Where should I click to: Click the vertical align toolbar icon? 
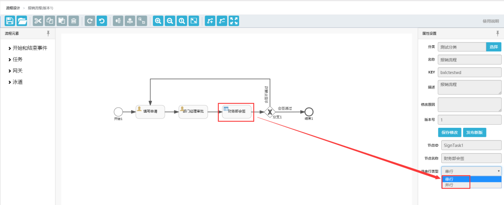tap(118, 21)
